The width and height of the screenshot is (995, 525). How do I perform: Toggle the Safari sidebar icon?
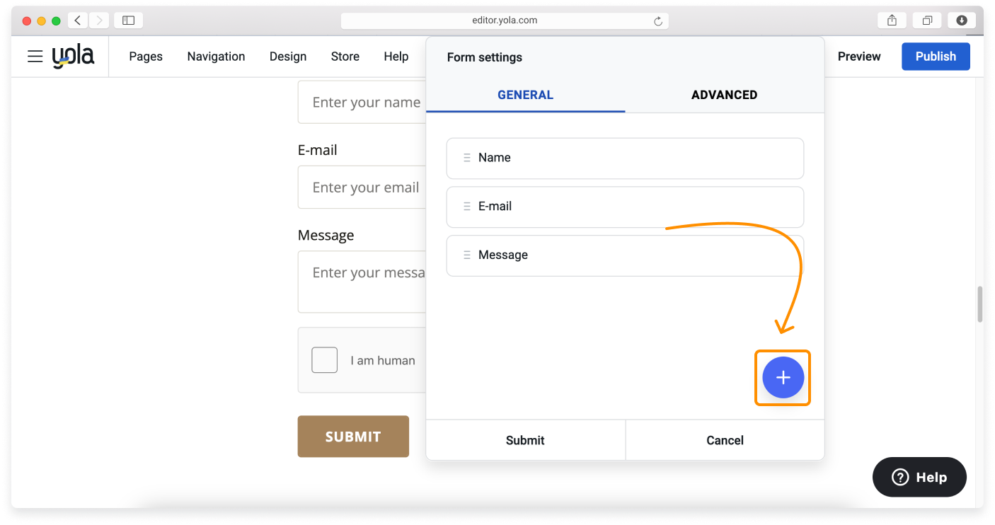tap(128, 21)
